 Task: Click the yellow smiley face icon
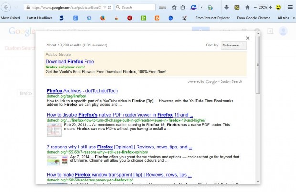(x=278, y=7)
